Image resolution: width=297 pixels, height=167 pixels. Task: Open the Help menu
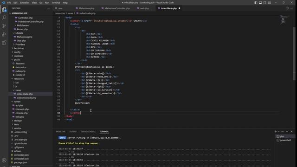pyautogui.click(x=65, y=3)
